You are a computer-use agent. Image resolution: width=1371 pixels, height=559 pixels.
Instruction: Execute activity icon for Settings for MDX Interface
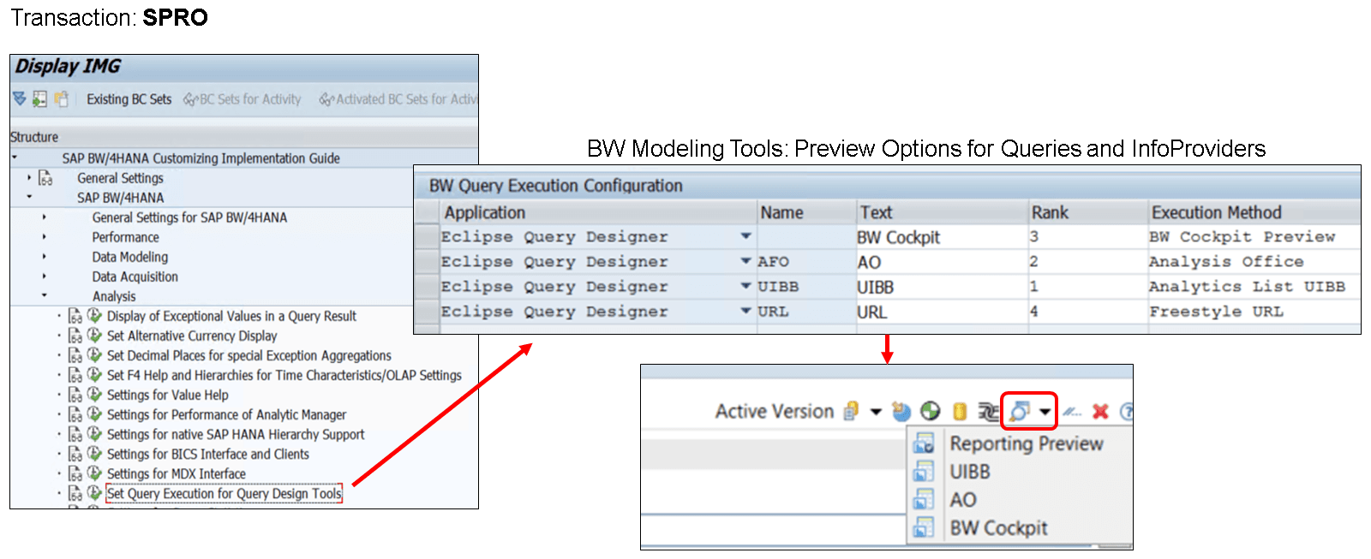click(x=95, y=473)
